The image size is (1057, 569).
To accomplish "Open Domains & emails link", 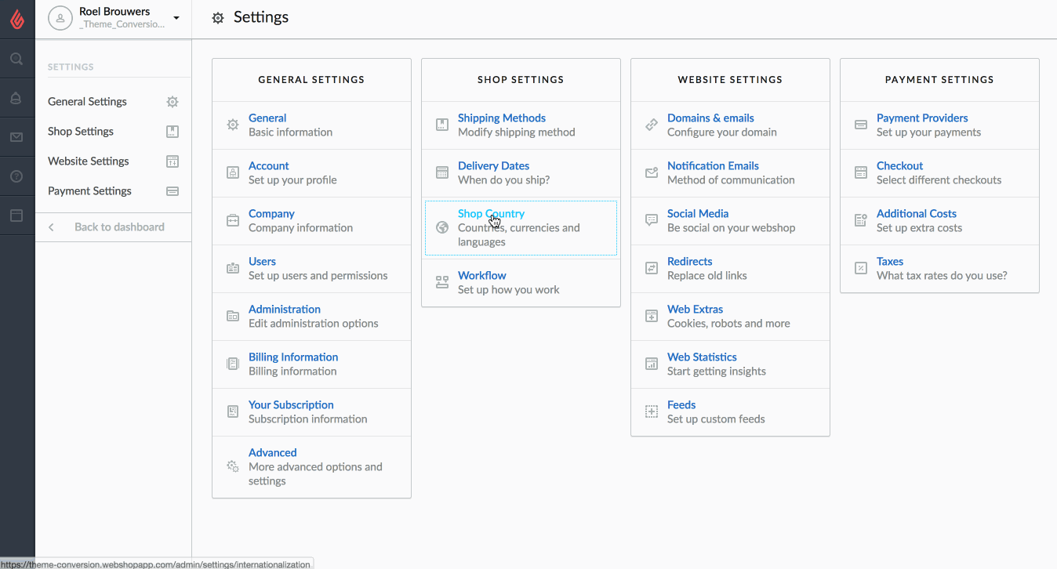I will pyautogui.click(x=710, y=118).
